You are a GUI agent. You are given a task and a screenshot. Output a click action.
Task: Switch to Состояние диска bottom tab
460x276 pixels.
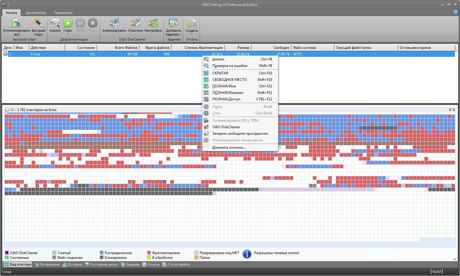(101, 264)
